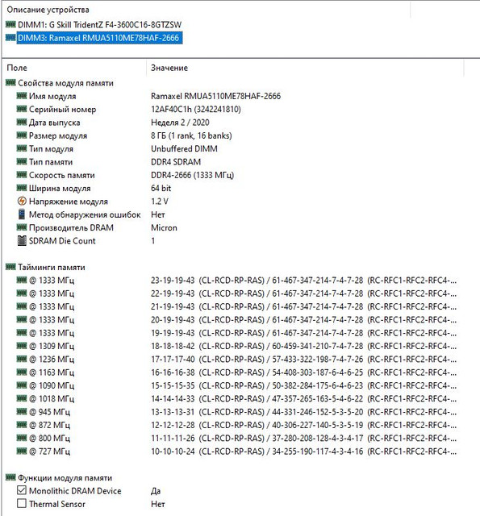The width and height of the screenshot is (480, 516).
Task: Click the lightning icon next to Напряжение модуля
Action: [x=22, y=201]
